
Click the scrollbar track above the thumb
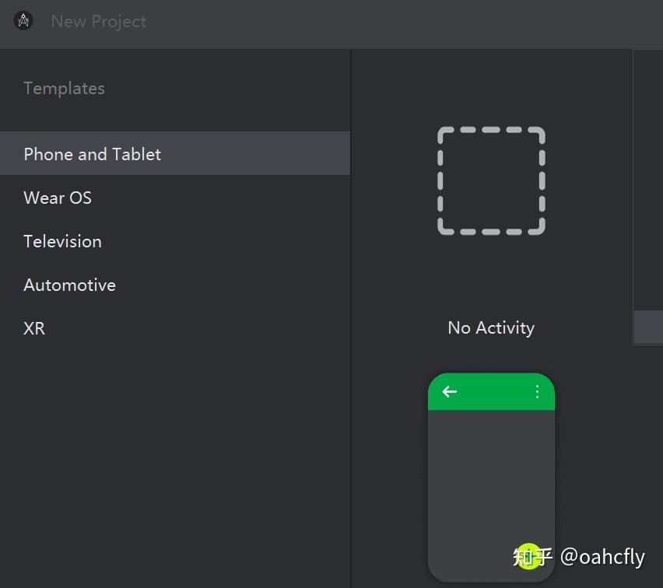[x=648, y=179]
